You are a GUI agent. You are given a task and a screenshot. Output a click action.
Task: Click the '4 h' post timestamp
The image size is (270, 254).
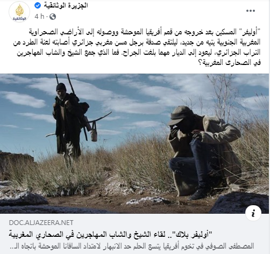coord(39,17)
